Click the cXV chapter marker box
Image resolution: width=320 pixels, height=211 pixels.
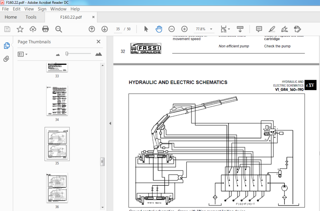pos(310,85)
